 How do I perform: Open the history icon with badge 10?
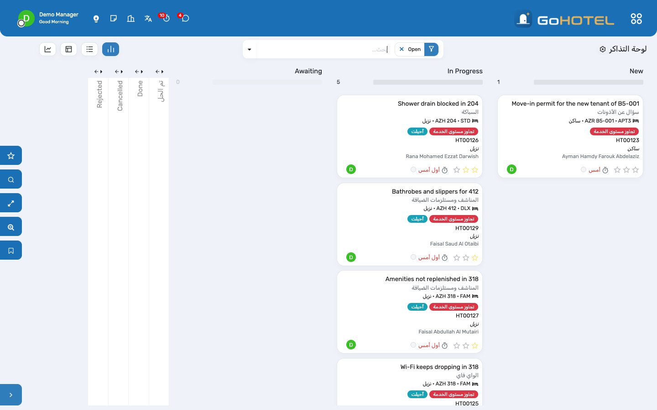tap(166, 18)
